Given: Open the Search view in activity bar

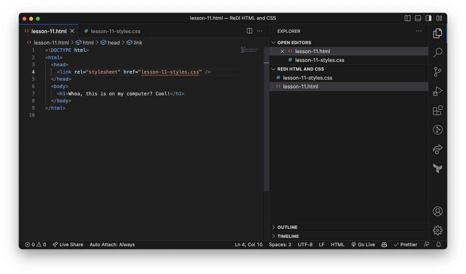Looking at the screenshot, I should pos(438,53).
